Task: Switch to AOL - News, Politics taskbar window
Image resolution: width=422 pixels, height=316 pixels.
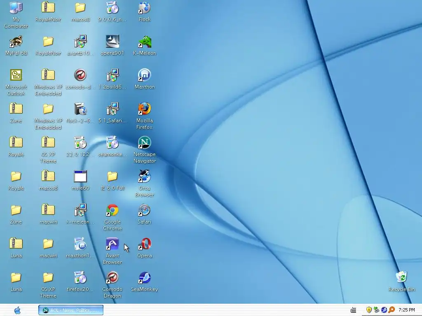Action: coord(71,310)
